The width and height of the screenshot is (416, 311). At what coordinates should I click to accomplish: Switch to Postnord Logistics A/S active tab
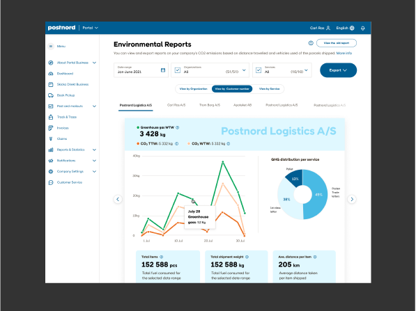[x=136, y=106]
